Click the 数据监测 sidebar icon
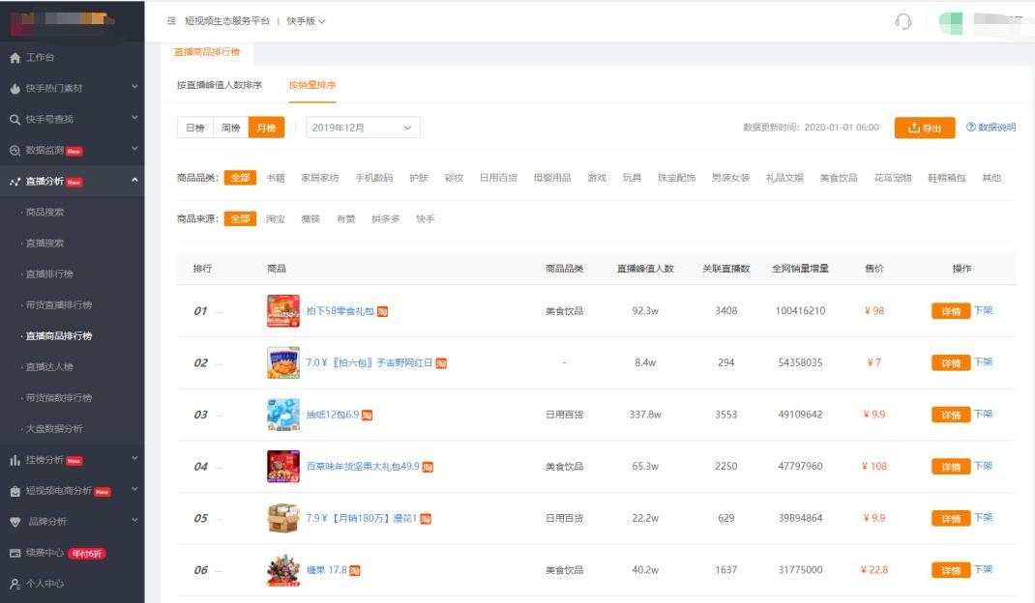This screenshot has width=1035, height=603. coord(15,151)
